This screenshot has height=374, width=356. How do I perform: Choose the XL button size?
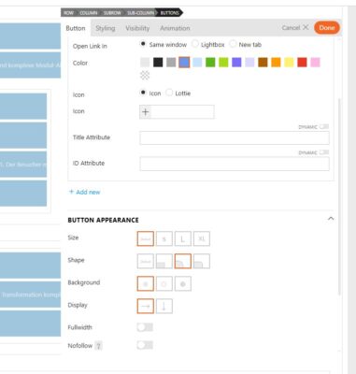pyautogui.click(x=202, y=238)
